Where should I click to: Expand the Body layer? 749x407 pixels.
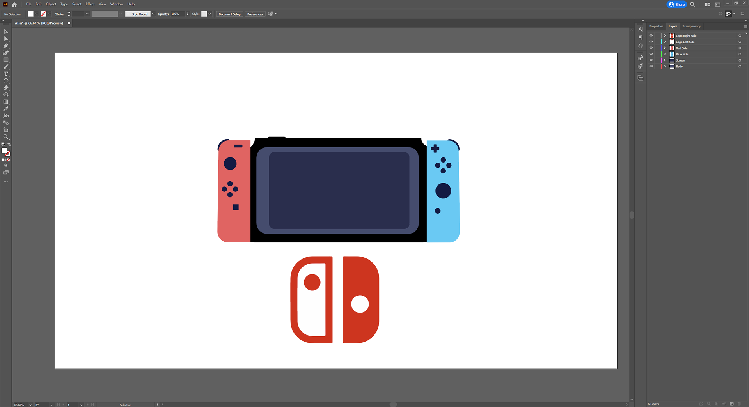click(x=665, y=66)
